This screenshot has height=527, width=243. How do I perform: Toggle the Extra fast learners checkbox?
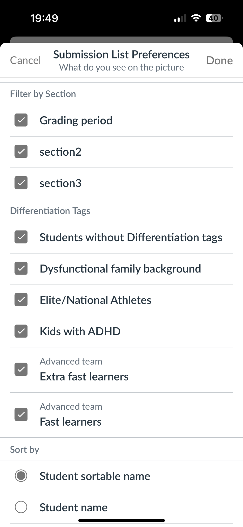pyautogui.click(x=21, y=370)
